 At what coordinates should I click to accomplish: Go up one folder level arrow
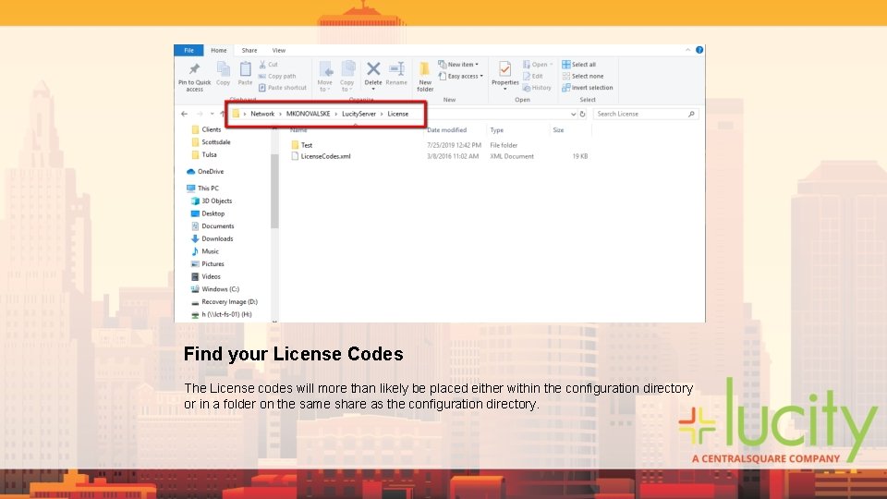223,114
